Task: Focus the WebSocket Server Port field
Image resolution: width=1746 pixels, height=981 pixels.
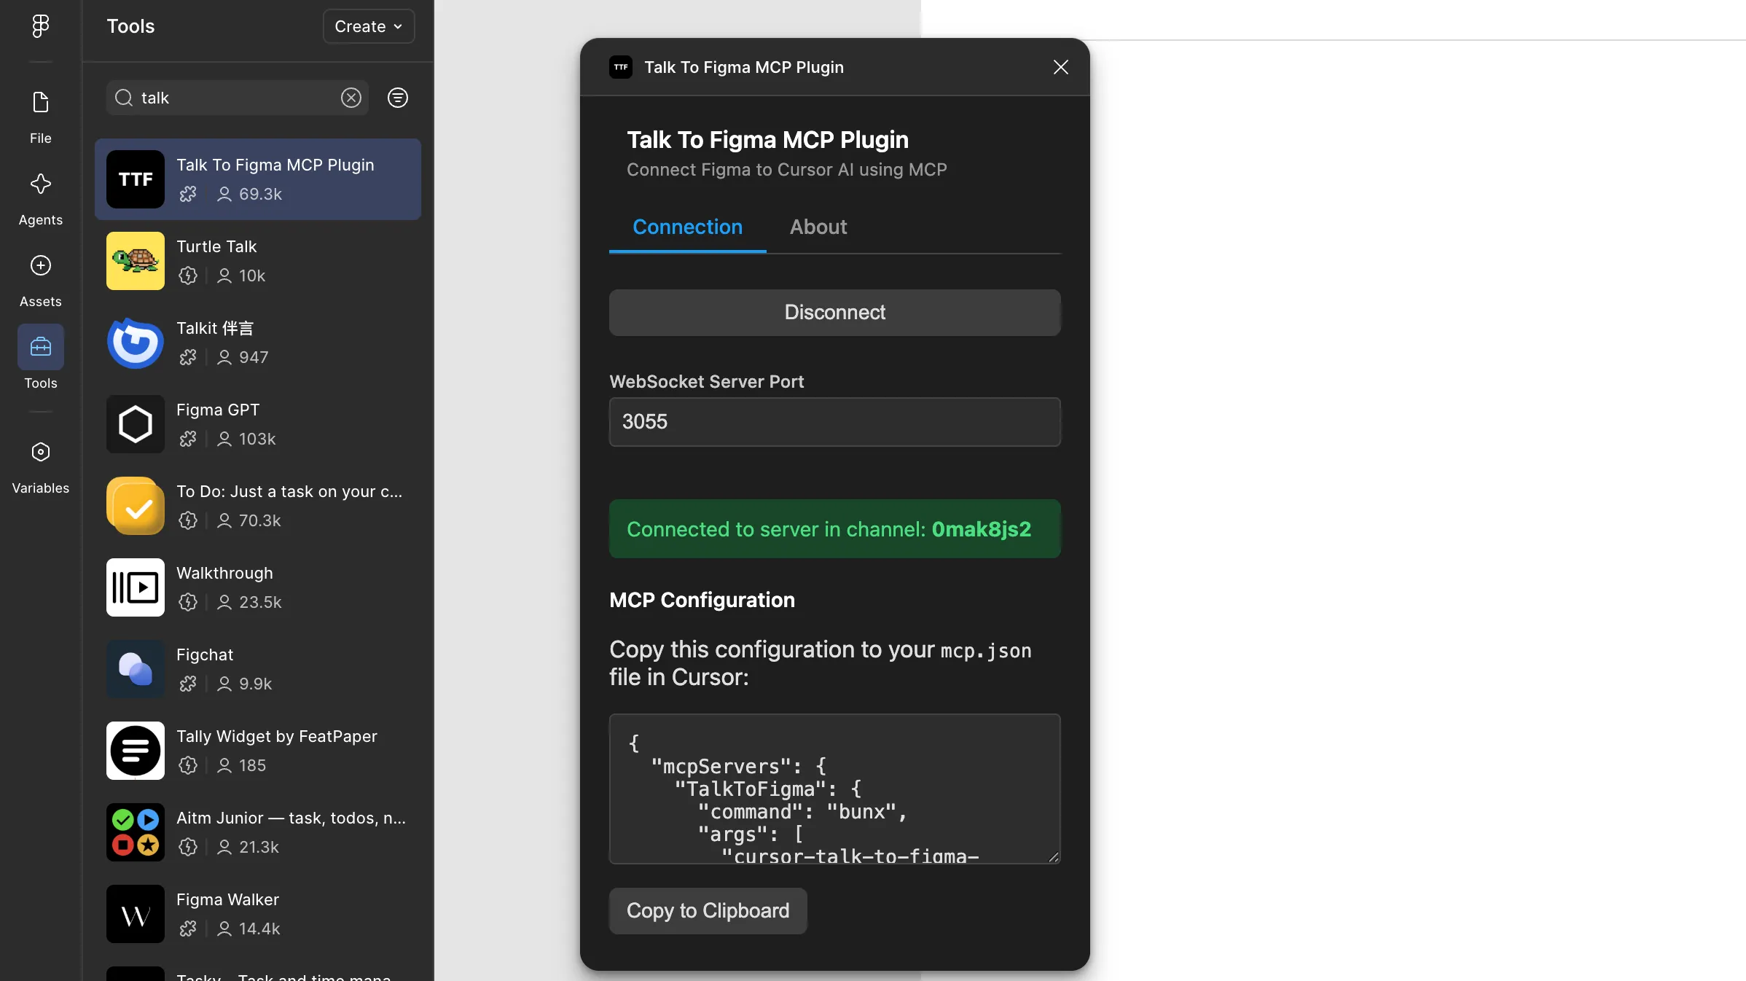Action: coord(835,422)
